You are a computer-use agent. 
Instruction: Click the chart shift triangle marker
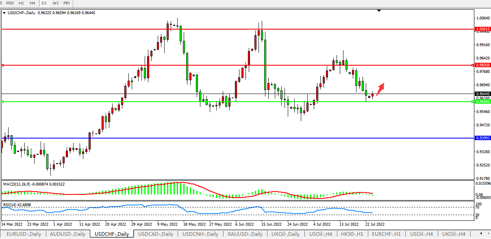[379, 11]
